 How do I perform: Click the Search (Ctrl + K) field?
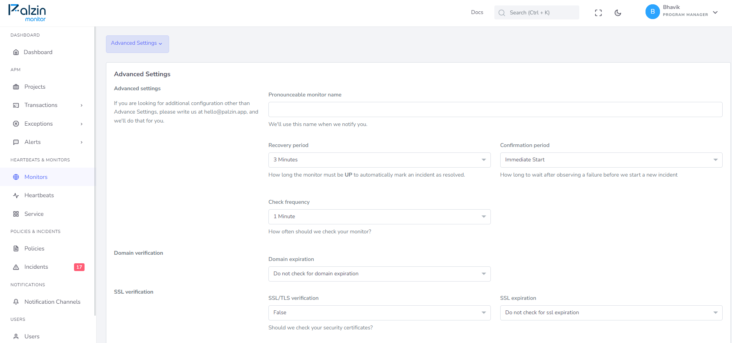(x=536, y=12)
